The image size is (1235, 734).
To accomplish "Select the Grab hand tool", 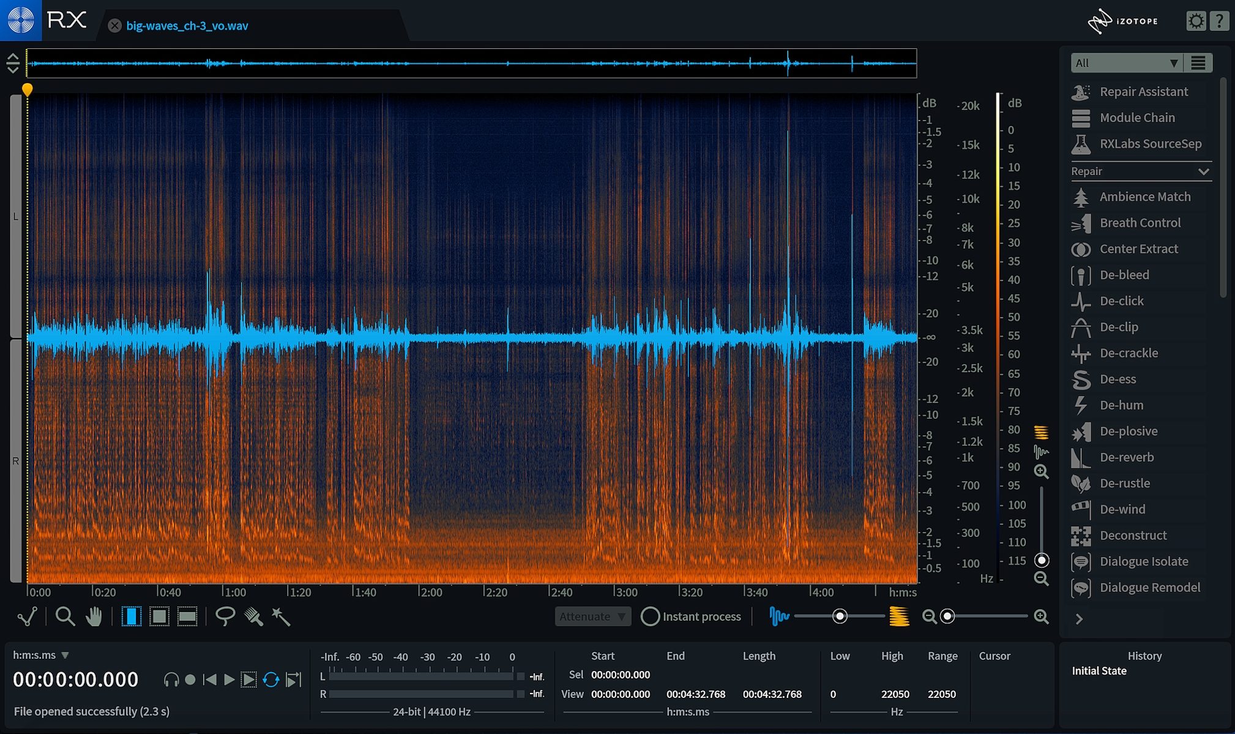I will (x=94, y=616).
